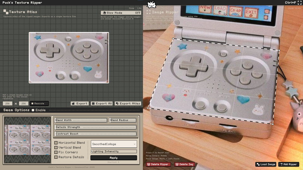303x170 pixels.
Task: Check the Restore Details checkbox
Action: (56, 157)
